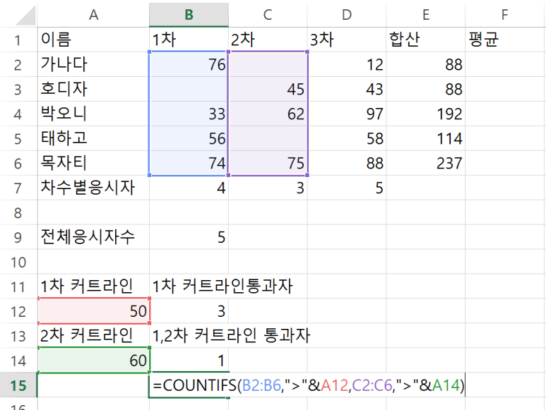The image size is (546, 410).
Task: Click cell with value 76
Action: pos(189,65)
